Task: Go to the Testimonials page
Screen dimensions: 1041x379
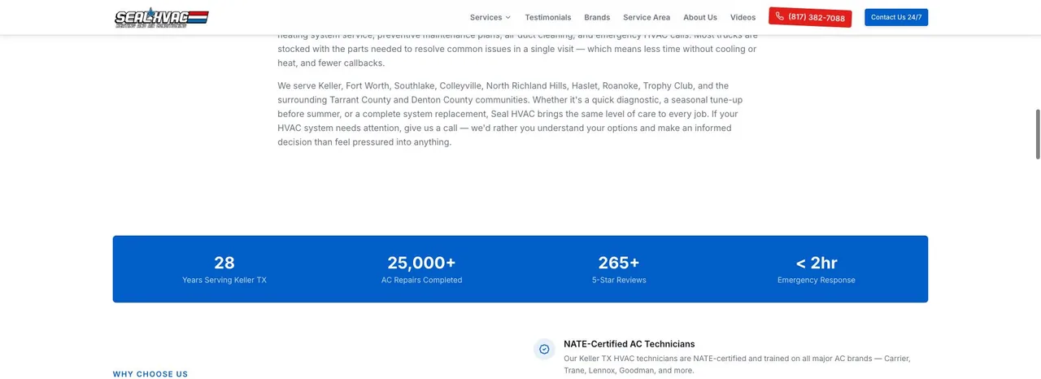Action: tap(548, 17)
